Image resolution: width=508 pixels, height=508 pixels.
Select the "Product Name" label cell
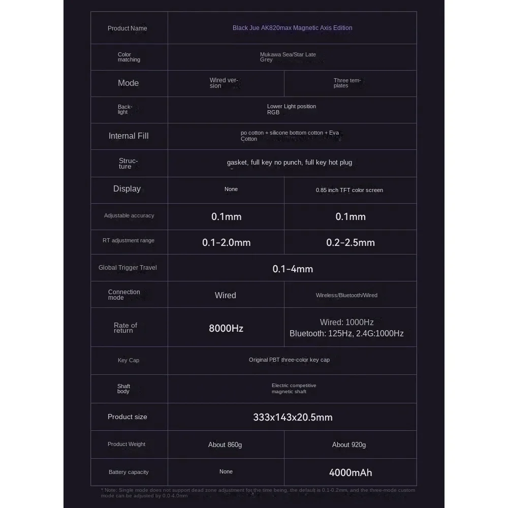pyautogui.click(x=128, y=28)
